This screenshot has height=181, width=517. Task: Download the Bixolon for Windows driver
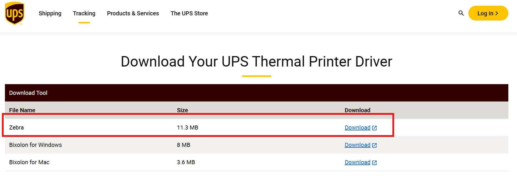[357, 145]
